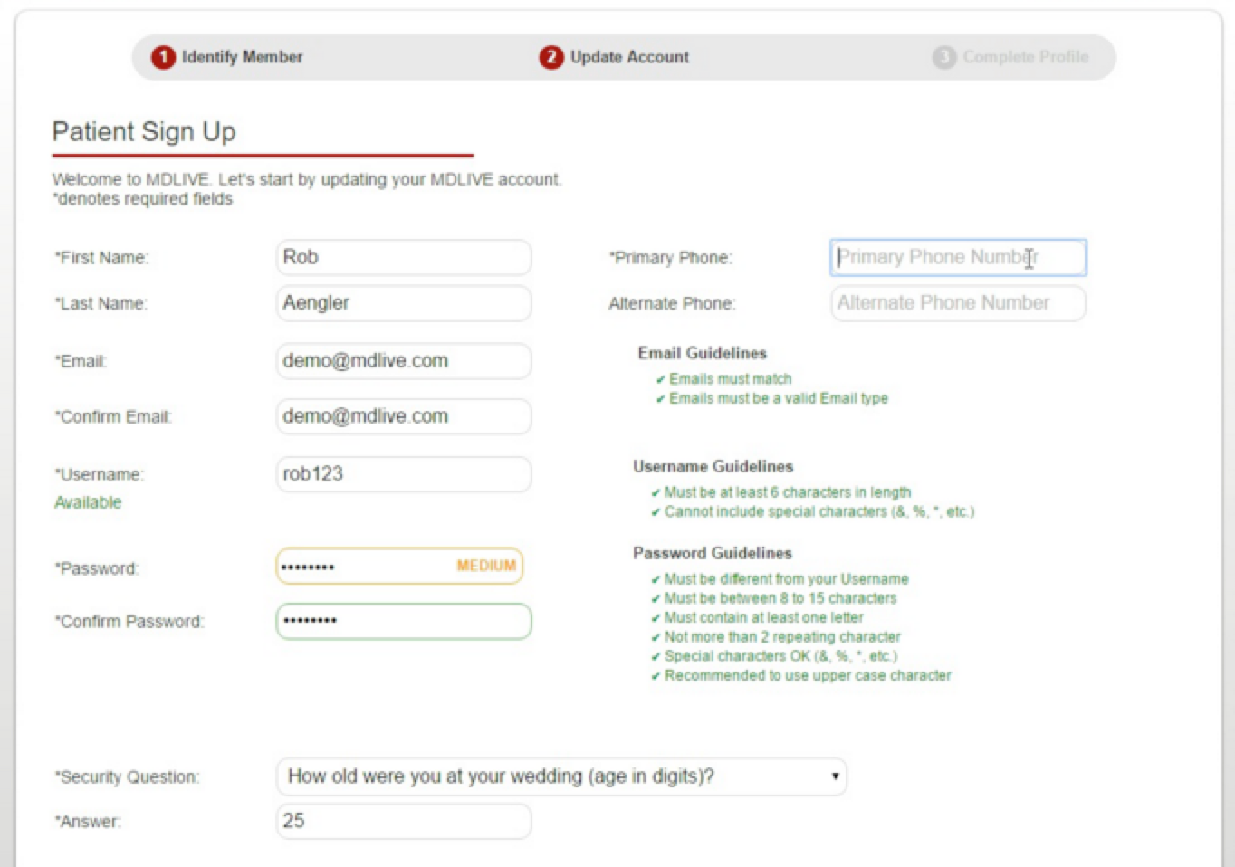Click the Username field showing rob123
The image size is (1235, 867).
tap(404, 474)
